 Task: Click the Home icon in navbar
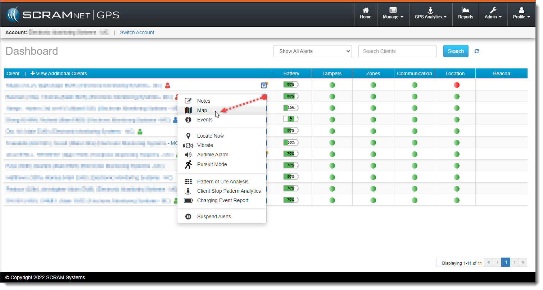[365, 14]
